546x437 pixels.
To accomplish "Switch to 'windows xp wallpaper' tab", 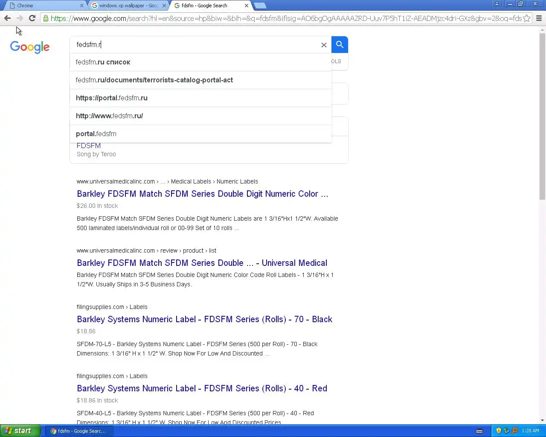I will tap(128, 6).
